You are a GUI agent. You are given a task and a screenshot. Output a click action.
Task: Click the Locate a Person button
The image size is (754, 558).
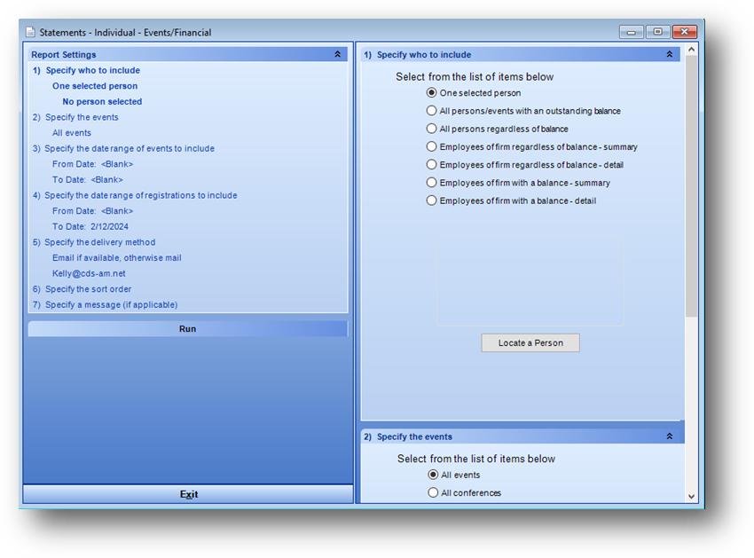click(x=530, y=343)
